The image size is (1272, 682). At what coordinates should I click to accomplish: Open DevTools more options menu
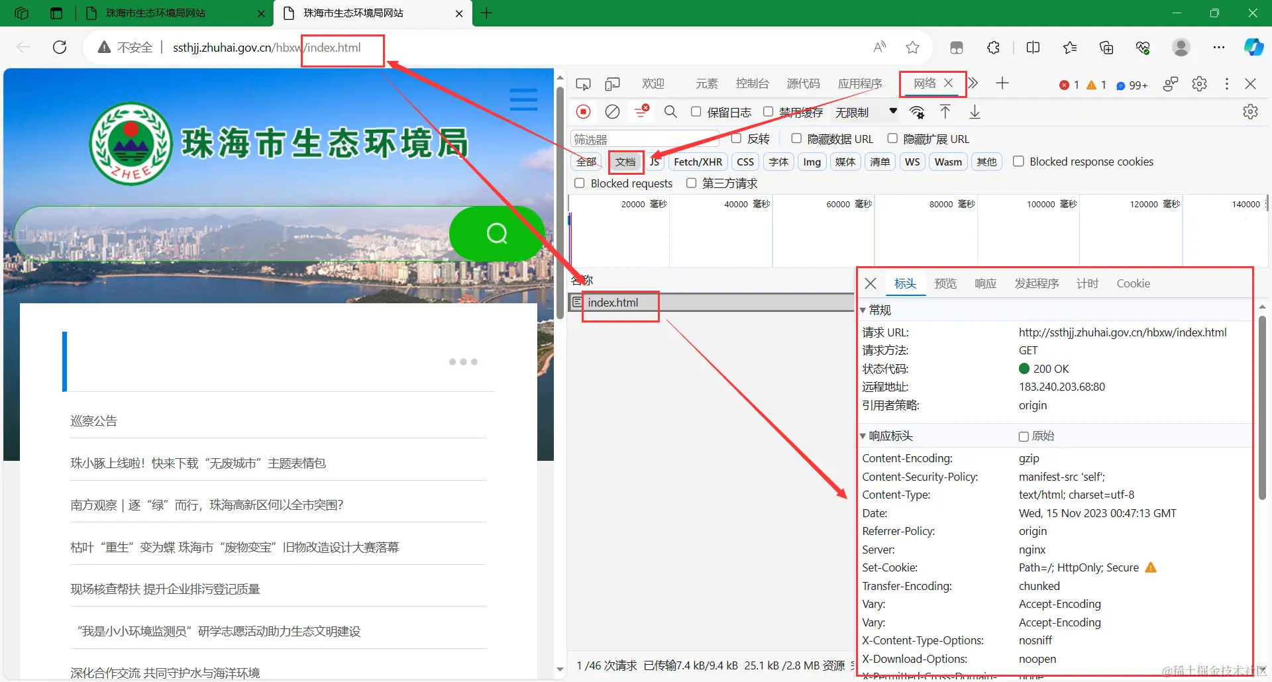click(1227, 84)
